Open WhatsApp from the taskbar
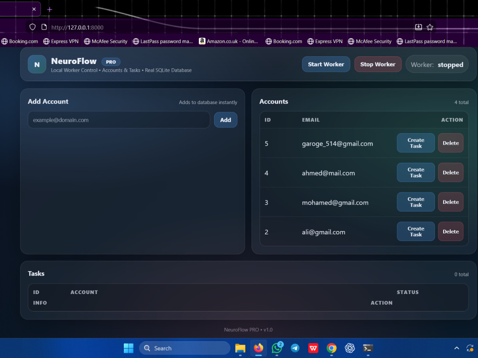The image size is (478, 358). (x=277, y=348)
